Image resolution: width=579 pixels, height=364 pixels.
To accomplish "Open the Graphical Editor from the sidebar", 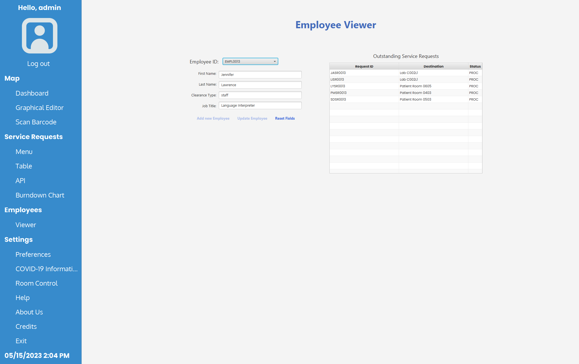I will [x=39, y=107].
